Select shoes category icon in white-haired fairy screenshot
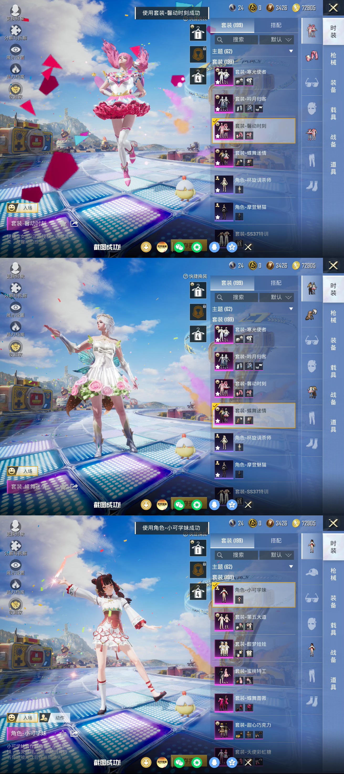 (312, 444)
